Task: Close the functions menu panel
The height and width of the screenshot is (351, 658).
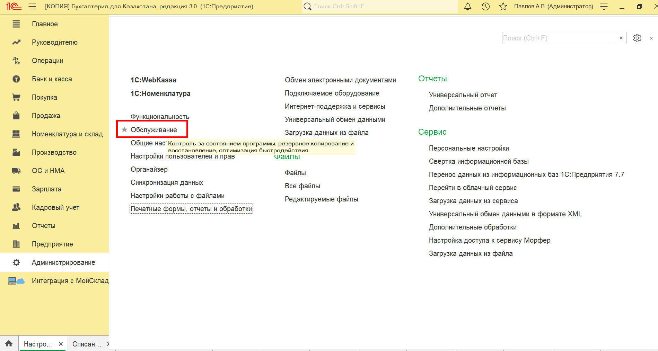Action: pyautogui.click(x=651, y=38)
